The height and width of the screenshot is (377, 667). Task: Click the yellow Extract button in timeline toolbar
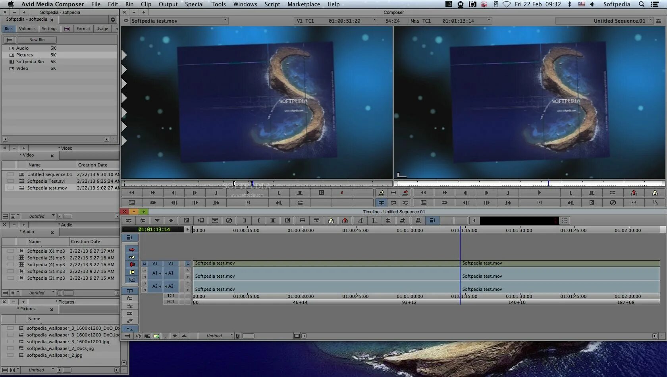331,220
